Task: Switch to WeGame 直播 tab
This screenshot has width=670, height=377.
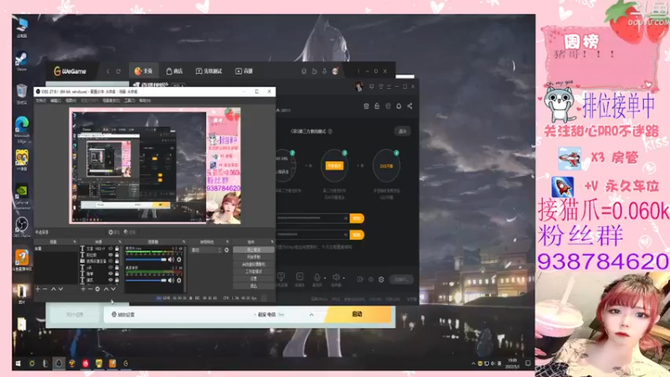Action: pos(245,71)
